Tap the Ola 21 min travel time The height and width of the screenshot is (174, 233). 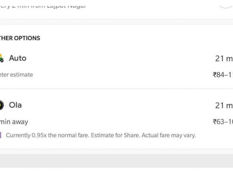pyautogui.click(x=223, y=106)
